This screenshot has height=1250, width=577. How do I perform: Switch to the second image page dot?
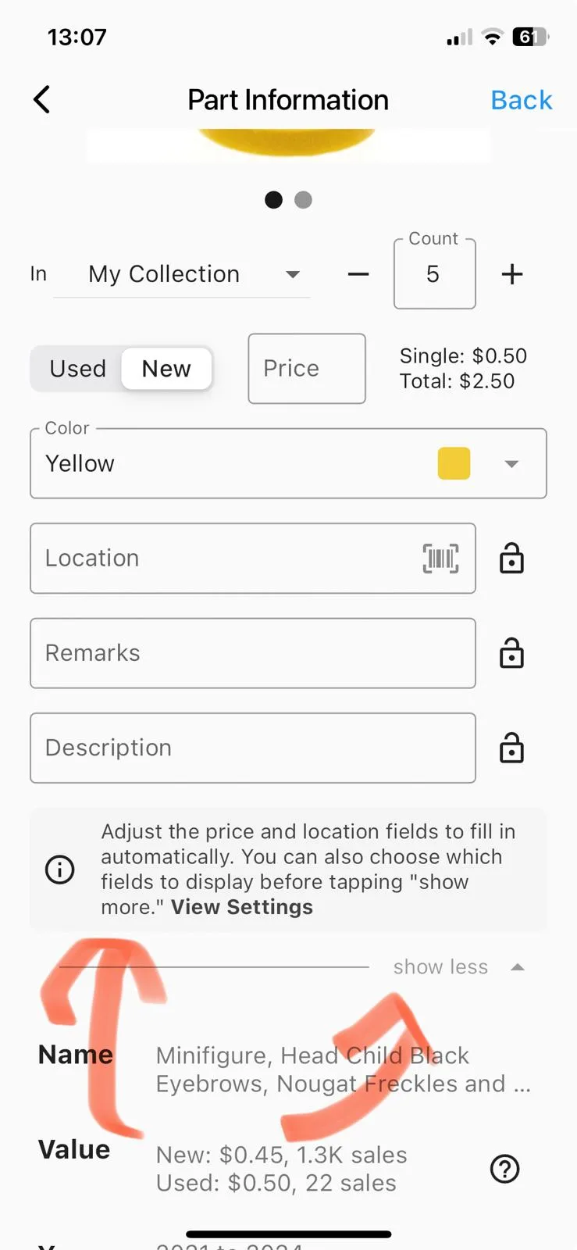pyautogui.click(x=303, y=200)
